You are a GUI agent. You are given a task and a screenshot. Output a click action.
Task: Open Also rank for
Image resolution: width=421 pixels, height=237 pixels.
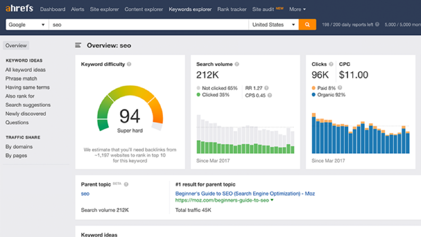(x=20, y=96)
